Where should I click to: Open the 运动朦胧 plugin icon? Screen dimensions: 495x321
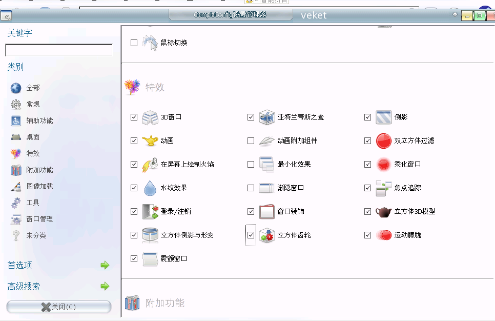coord(384,235)
